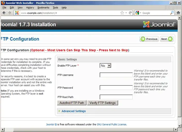The height and width of the screenshot is (132, 182).
Task: Click the Enable FTP Layer label
Action: coord(67,66)
